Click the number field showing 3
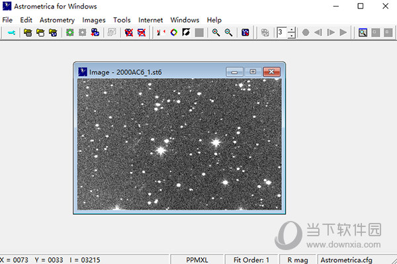 coord(283,32)
